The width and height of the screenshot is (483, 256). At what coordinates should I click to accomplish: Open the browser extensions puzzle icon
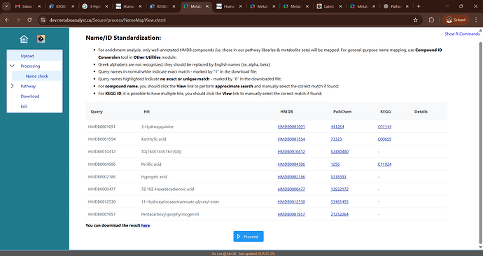[431, 20]
